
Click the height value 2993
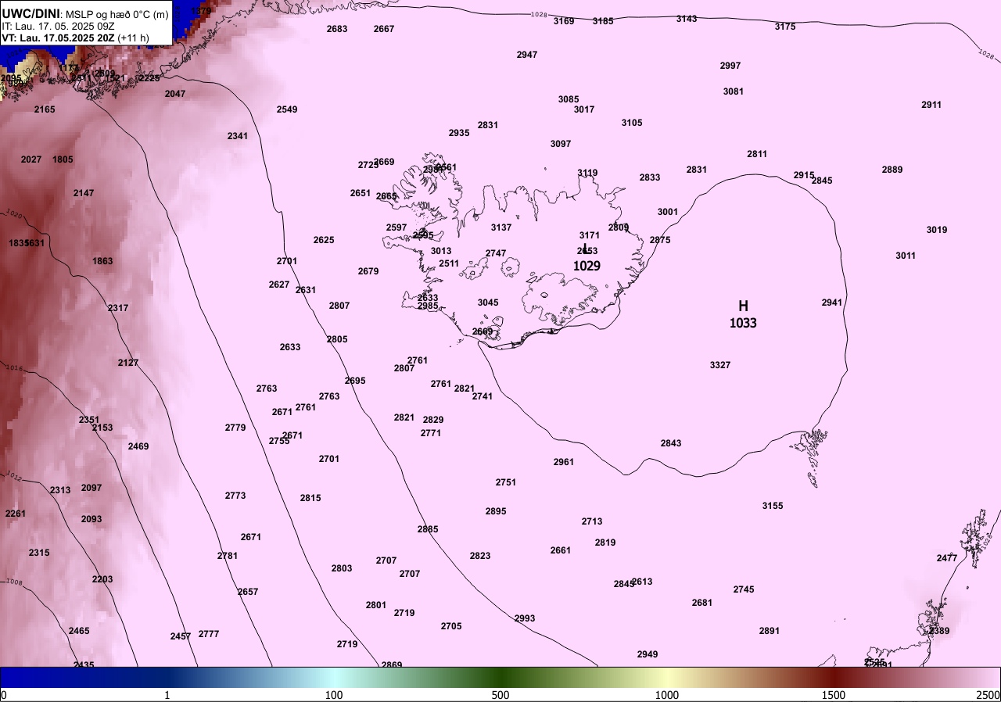coord(525,618)
